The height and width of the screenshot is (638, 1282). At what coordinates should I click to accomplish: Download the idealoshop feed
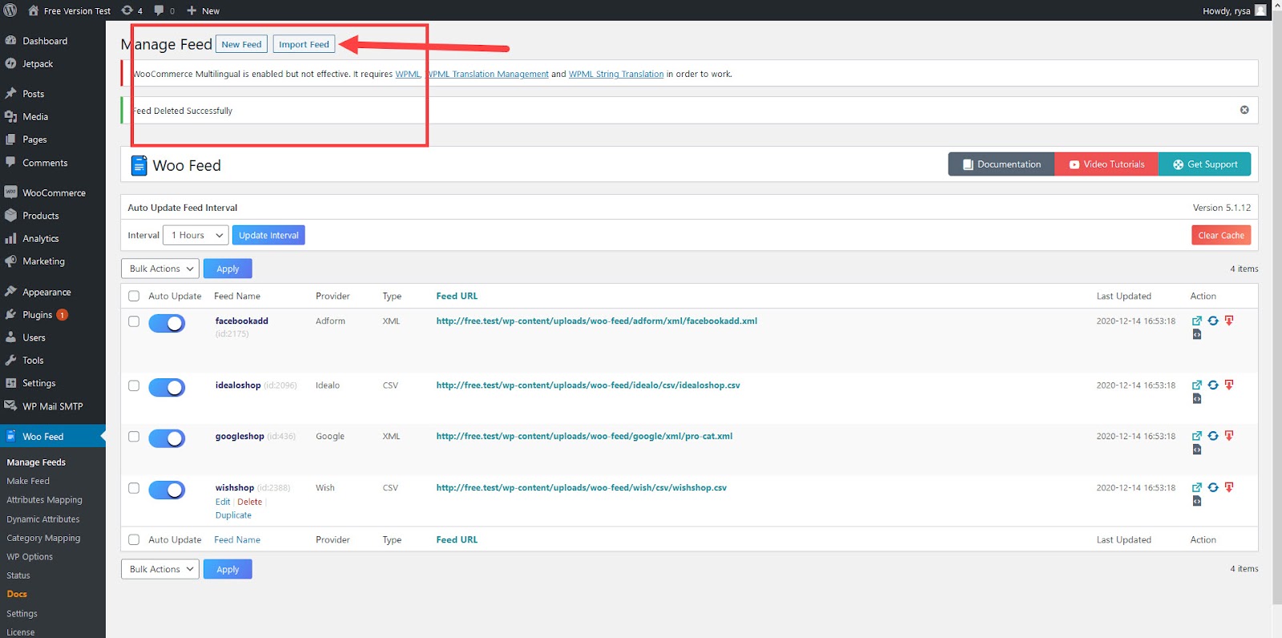click(1229, 385)
